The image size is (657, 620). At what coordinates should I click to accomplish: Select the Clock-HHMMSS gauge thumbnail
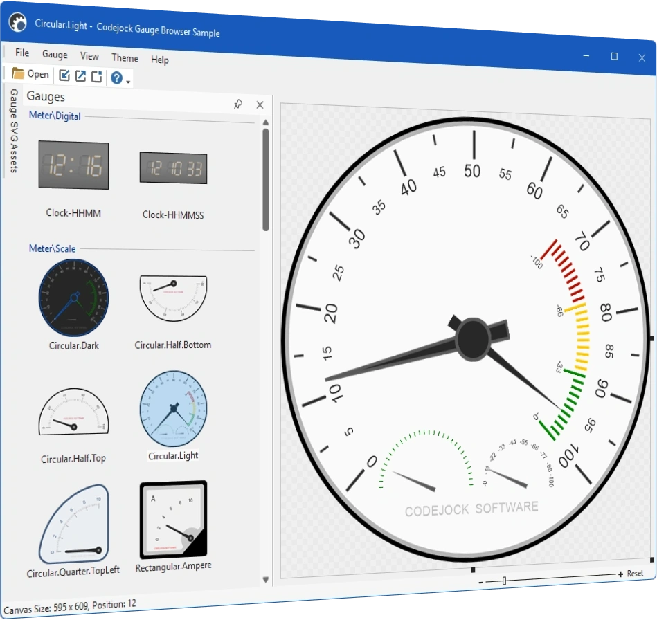coord(173,168)
